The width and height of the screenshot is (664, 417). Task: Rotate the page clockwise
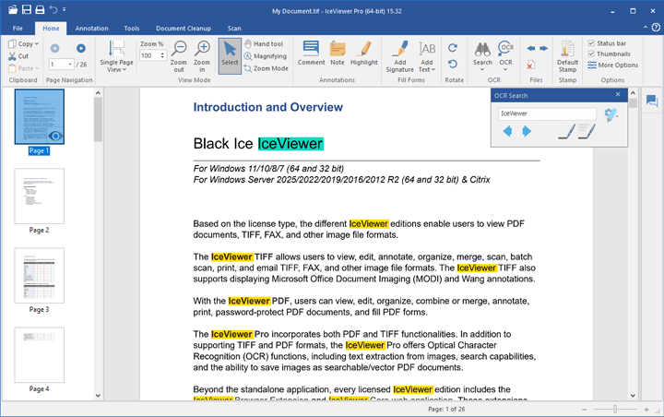point(453,48)
